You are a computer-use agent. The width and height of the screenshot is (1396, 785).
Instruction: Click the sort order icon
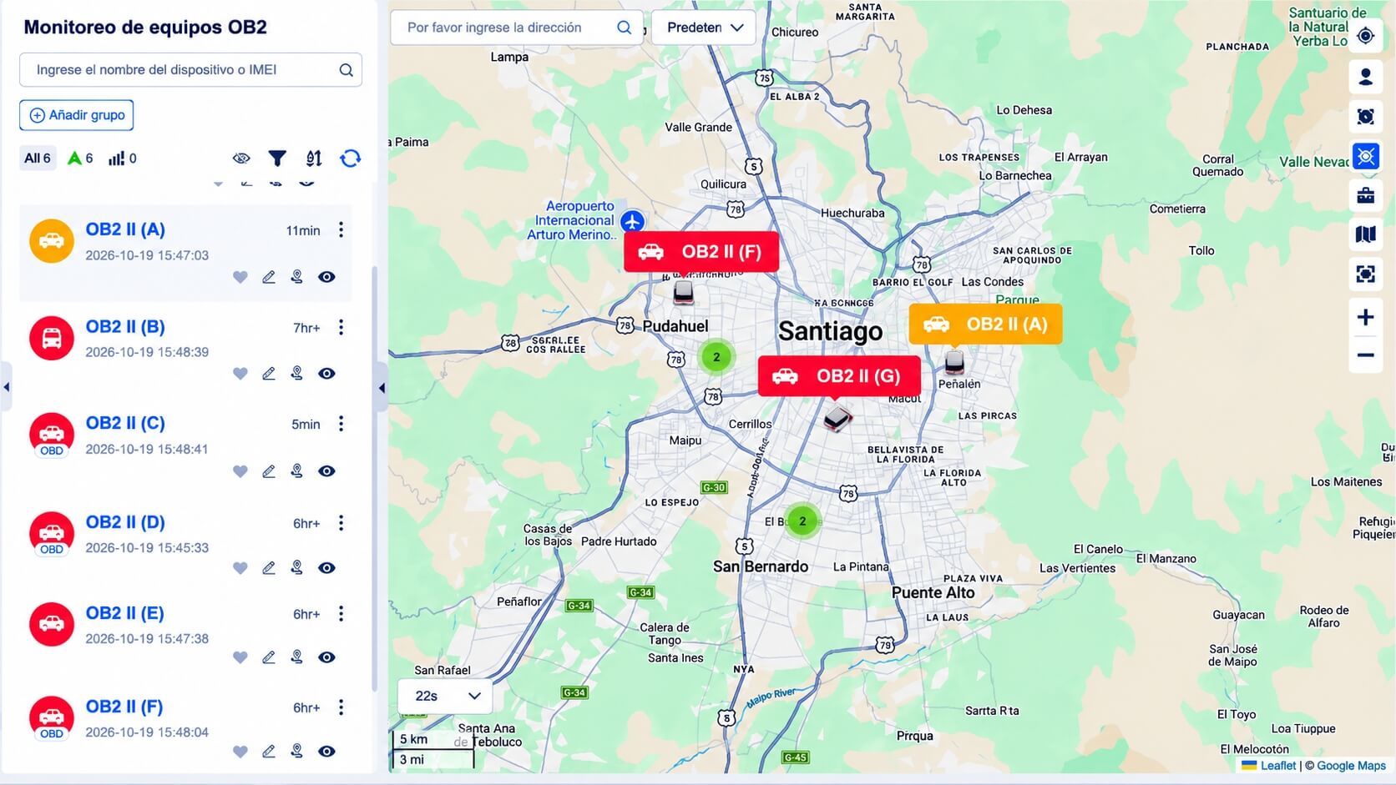314,158
